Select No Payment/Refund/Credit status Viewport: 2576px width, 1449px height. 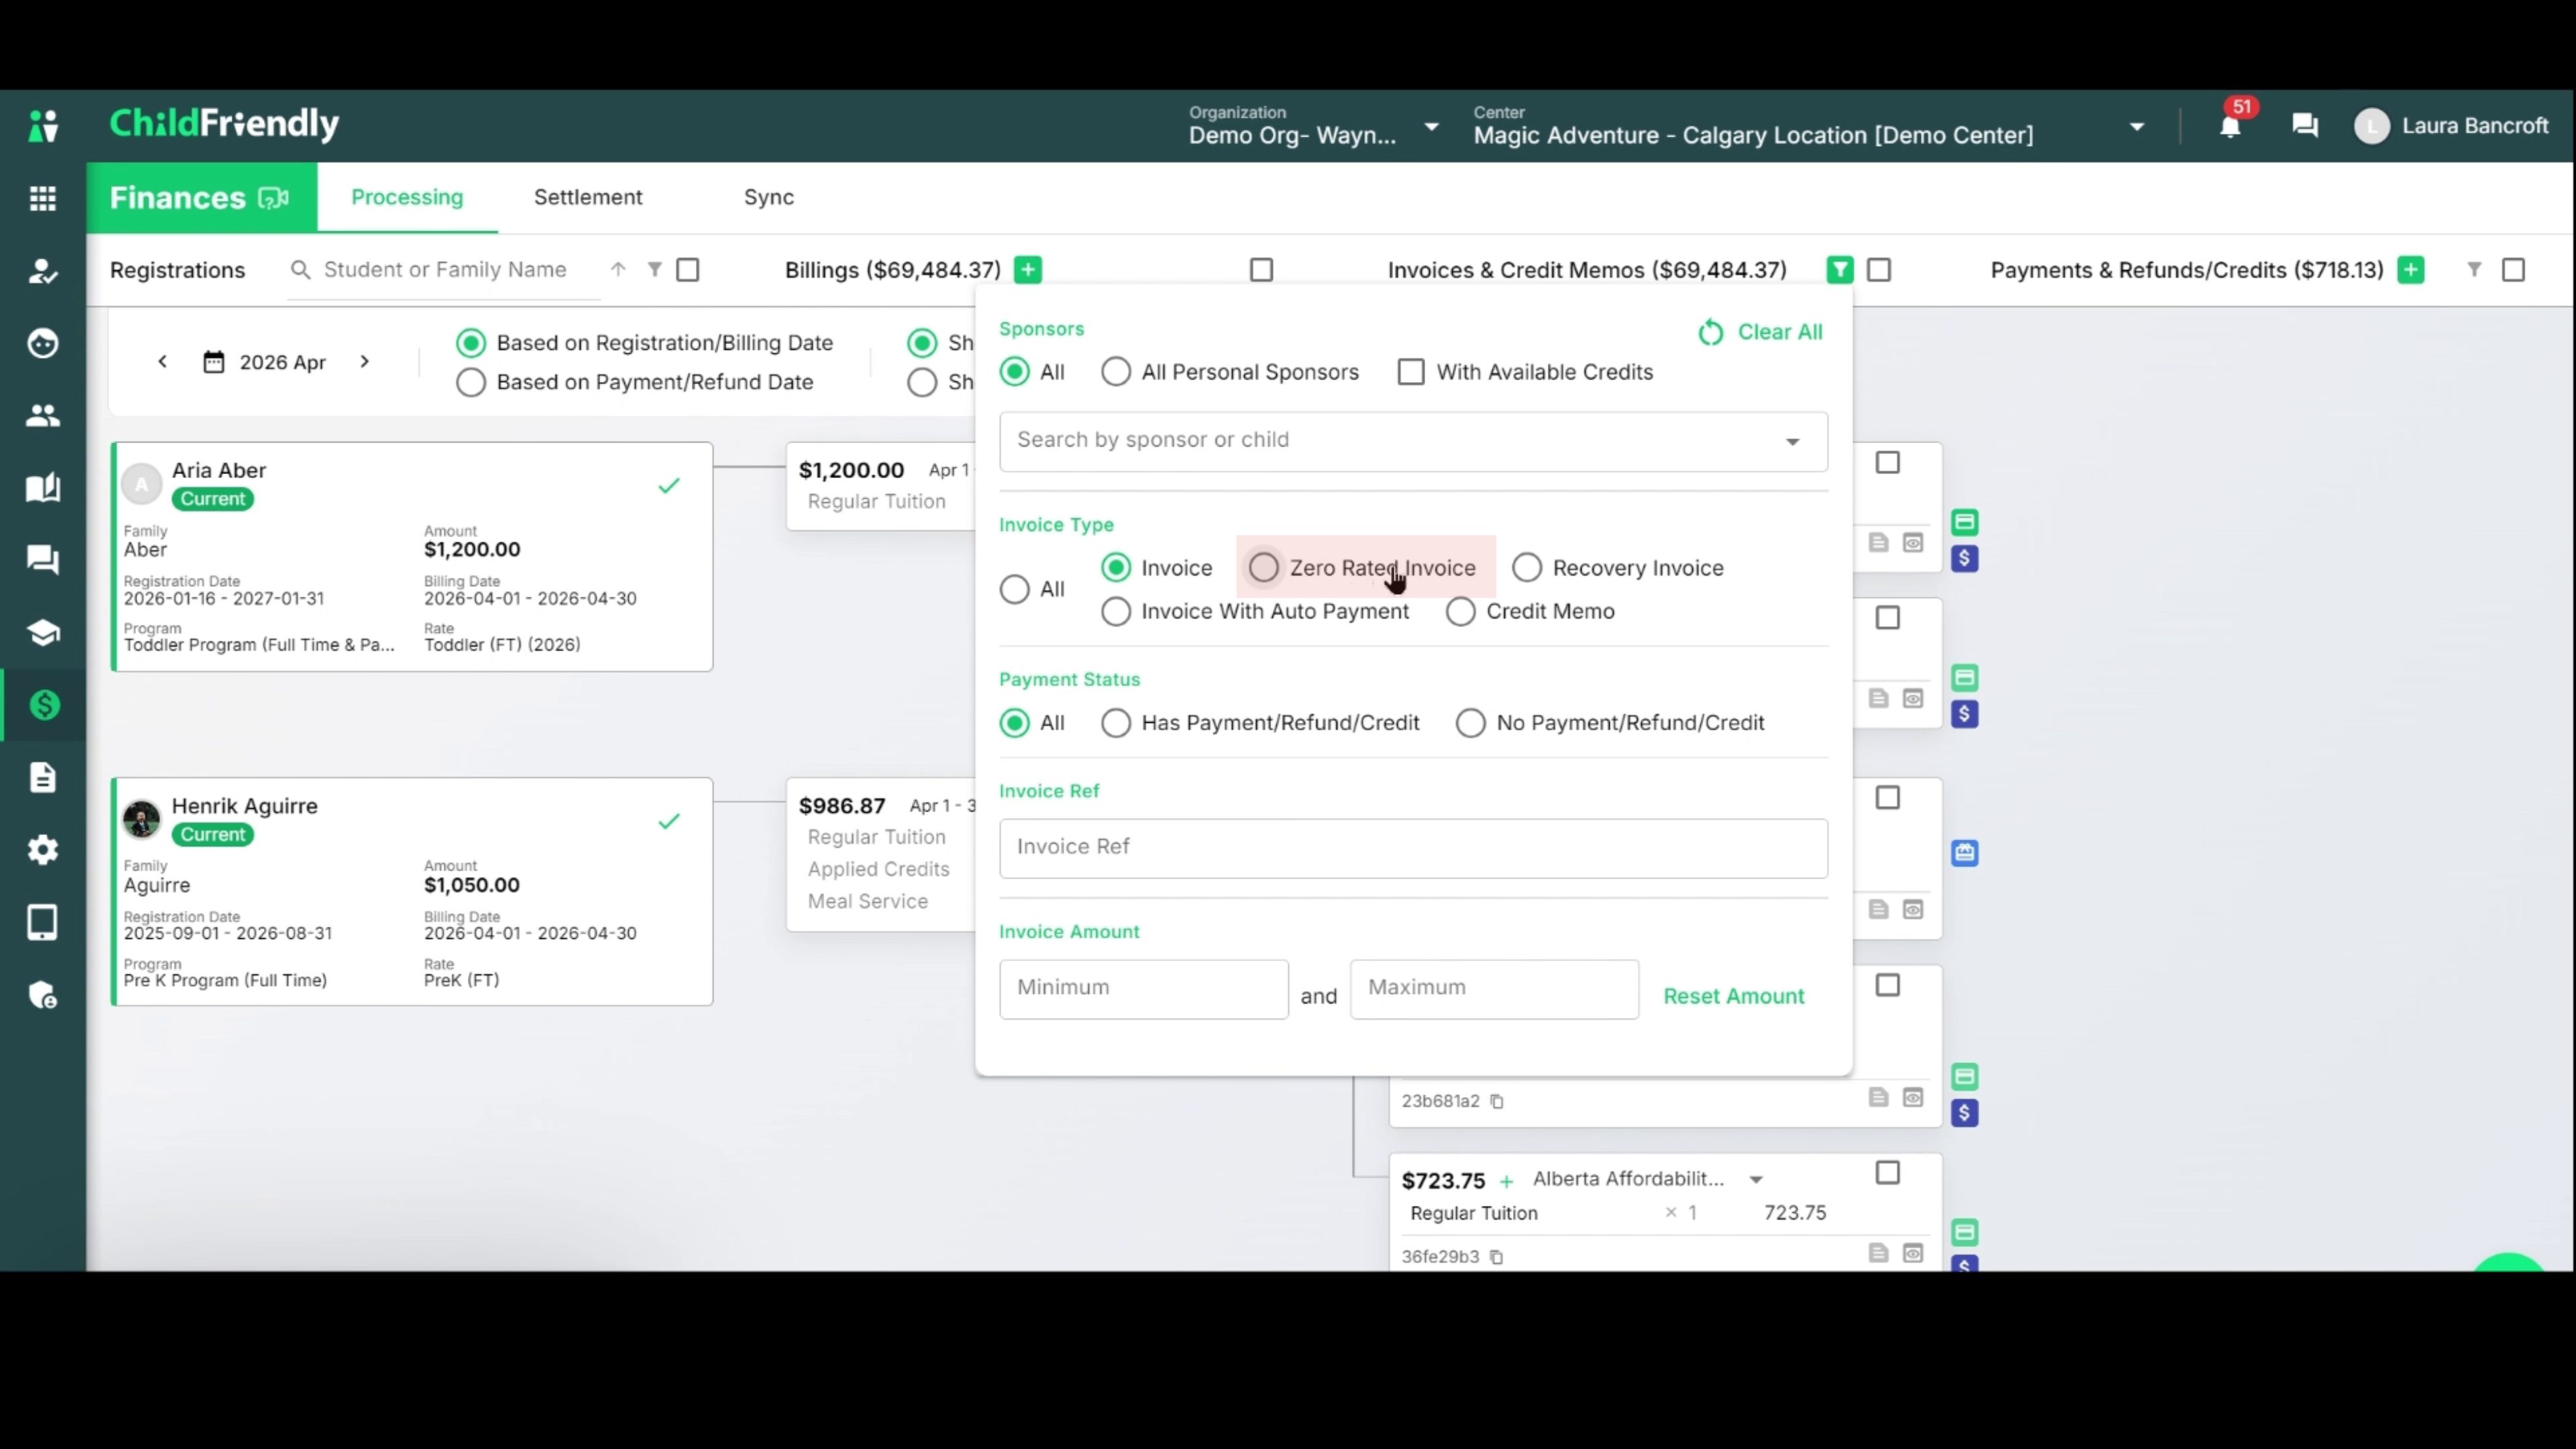pos(1471,723)
